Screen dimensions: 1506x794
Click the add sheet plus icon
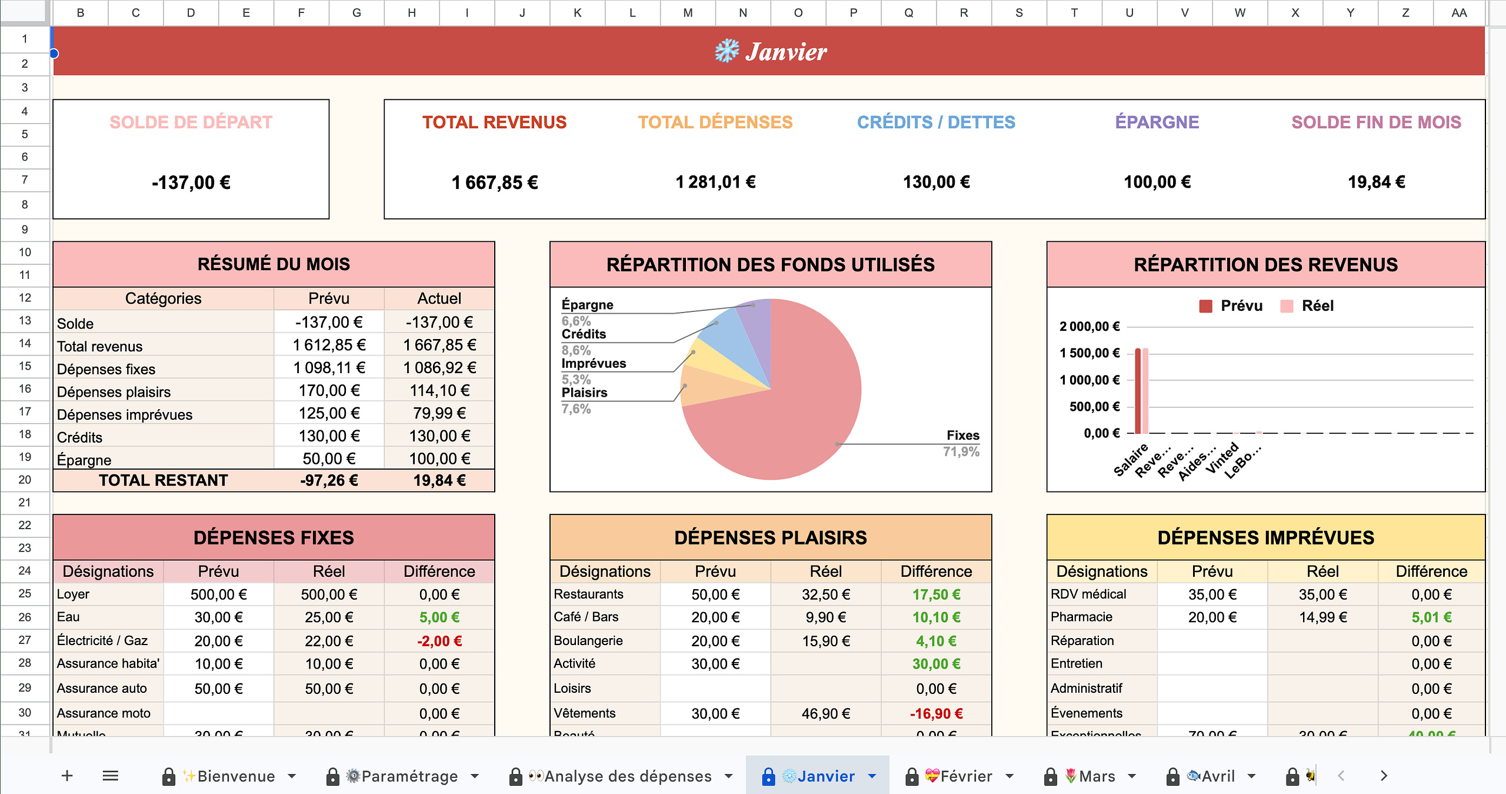[x=67, y=776]
